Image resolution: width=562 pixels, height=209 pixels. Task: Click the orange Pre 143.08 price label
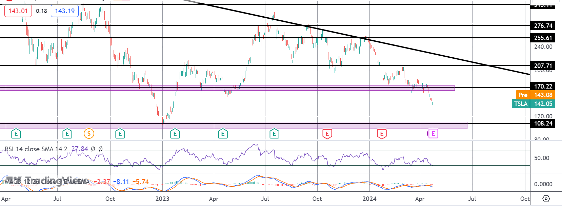point(535,95)
